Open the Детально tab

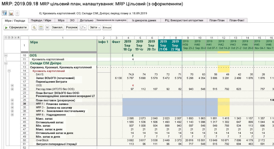[x=86, y=20]
